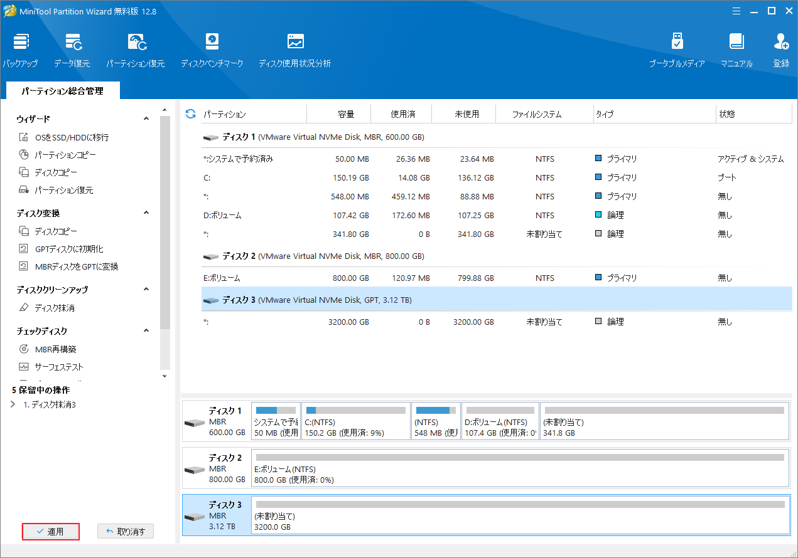Collapse the ディスク変換 section
This screenshot has height=558, width=798.
click(x=146, y=213)
